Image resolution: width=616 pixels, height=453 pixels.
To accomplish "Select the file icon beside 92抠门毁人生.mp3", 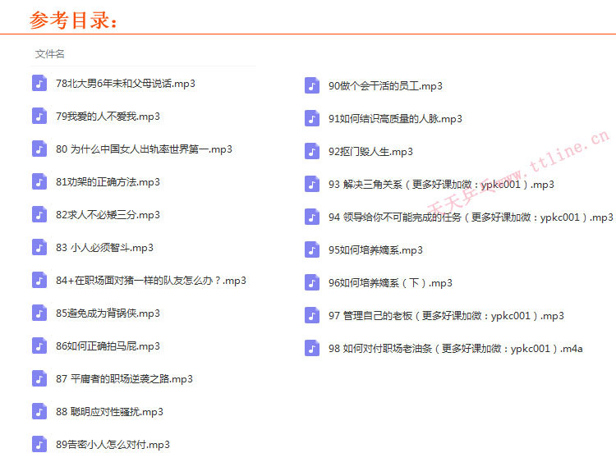I will click(x=312, y=151).
